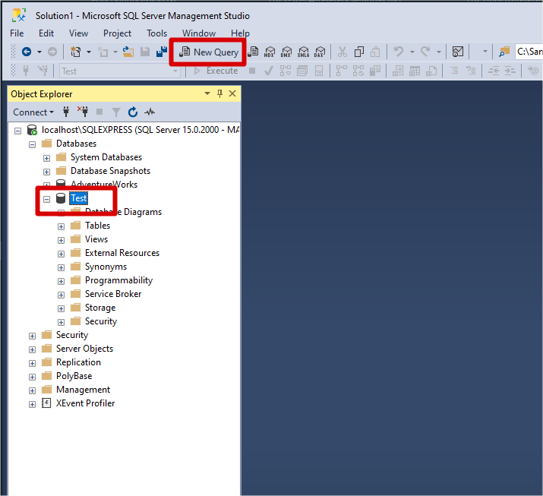
Task: Select the Synonyms folder
Action: pyautogui.click(x=106, y=267)
